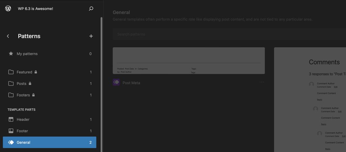Click the Footer template part icon
Image resolution: width=346 pixels, height=152 pixels.
coord(11,131)
